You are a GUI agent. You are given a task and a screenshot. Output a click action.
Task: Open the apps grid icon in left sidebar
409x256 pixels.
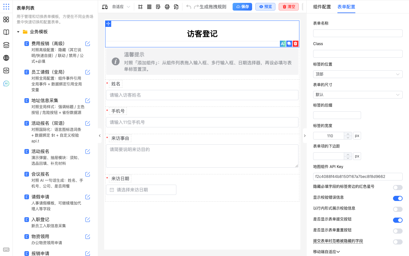pyautogui.click(x=6, y=20)
